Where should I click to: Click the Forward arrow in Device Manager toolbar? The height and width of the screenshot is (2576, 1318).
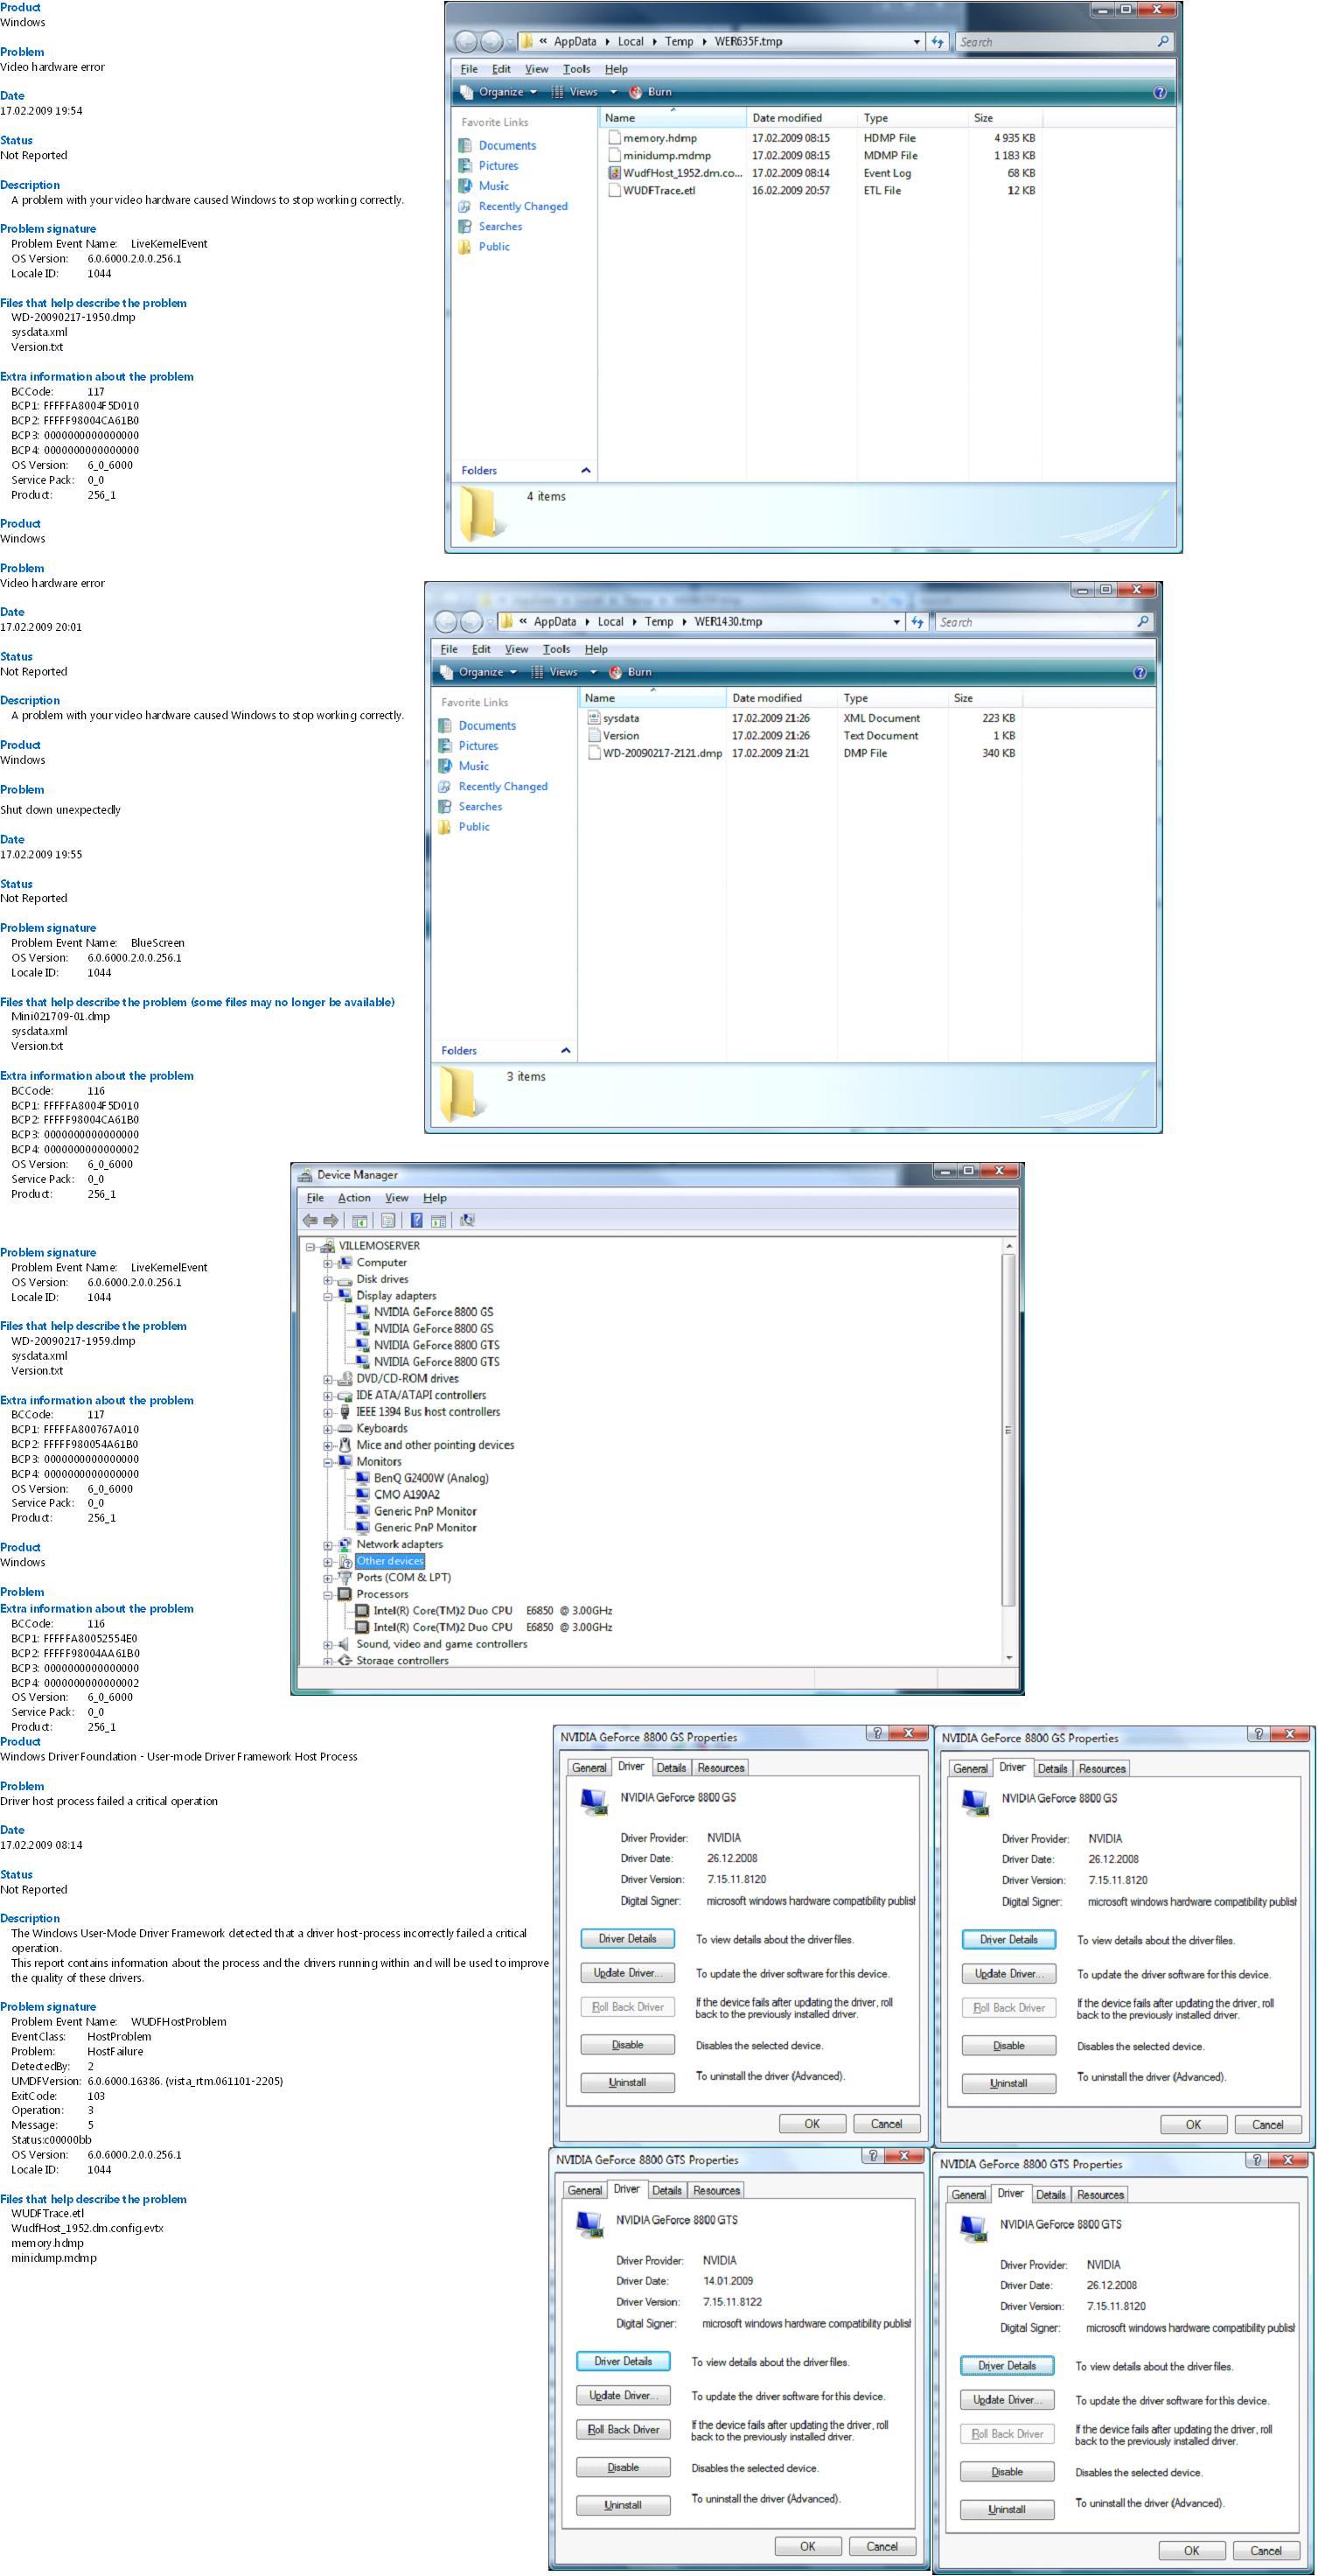[331, 1220]
